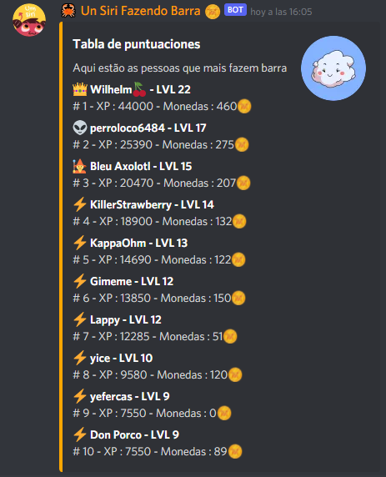
Task: Click the lightning emoji beside Don Porco
Action: click(x=80, y=434)
